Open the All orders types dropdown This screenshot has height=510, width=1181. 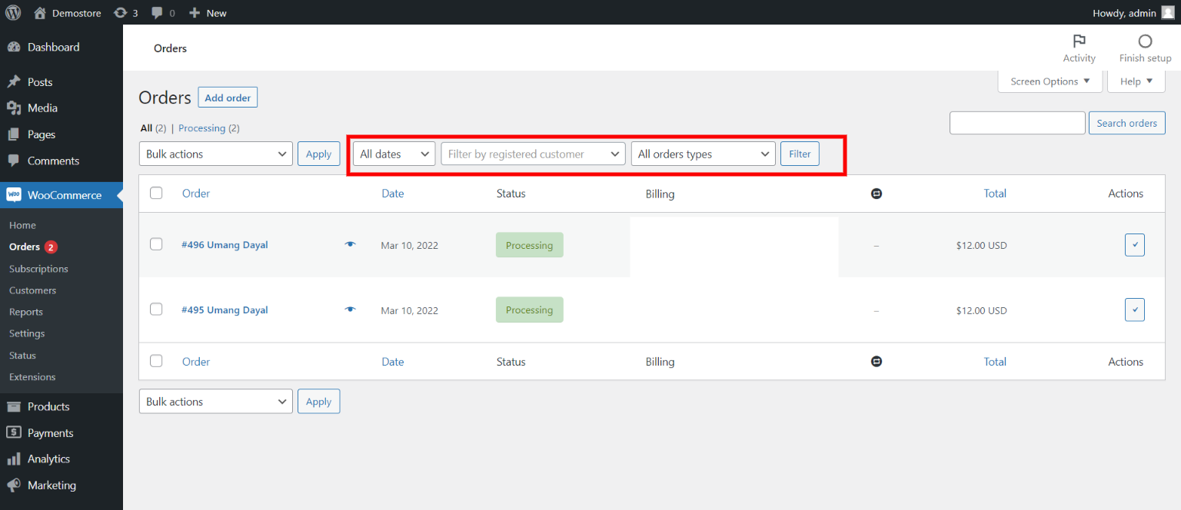(x=704, y=154)
